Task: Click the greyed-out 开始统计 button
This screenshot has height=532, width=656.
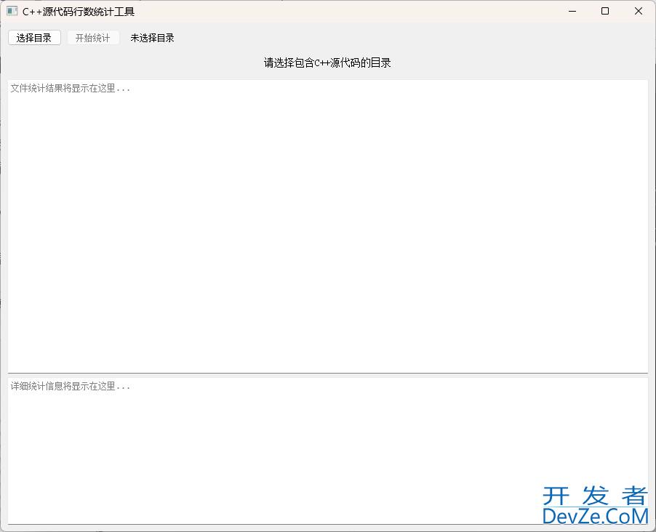Action: point(93,38)
